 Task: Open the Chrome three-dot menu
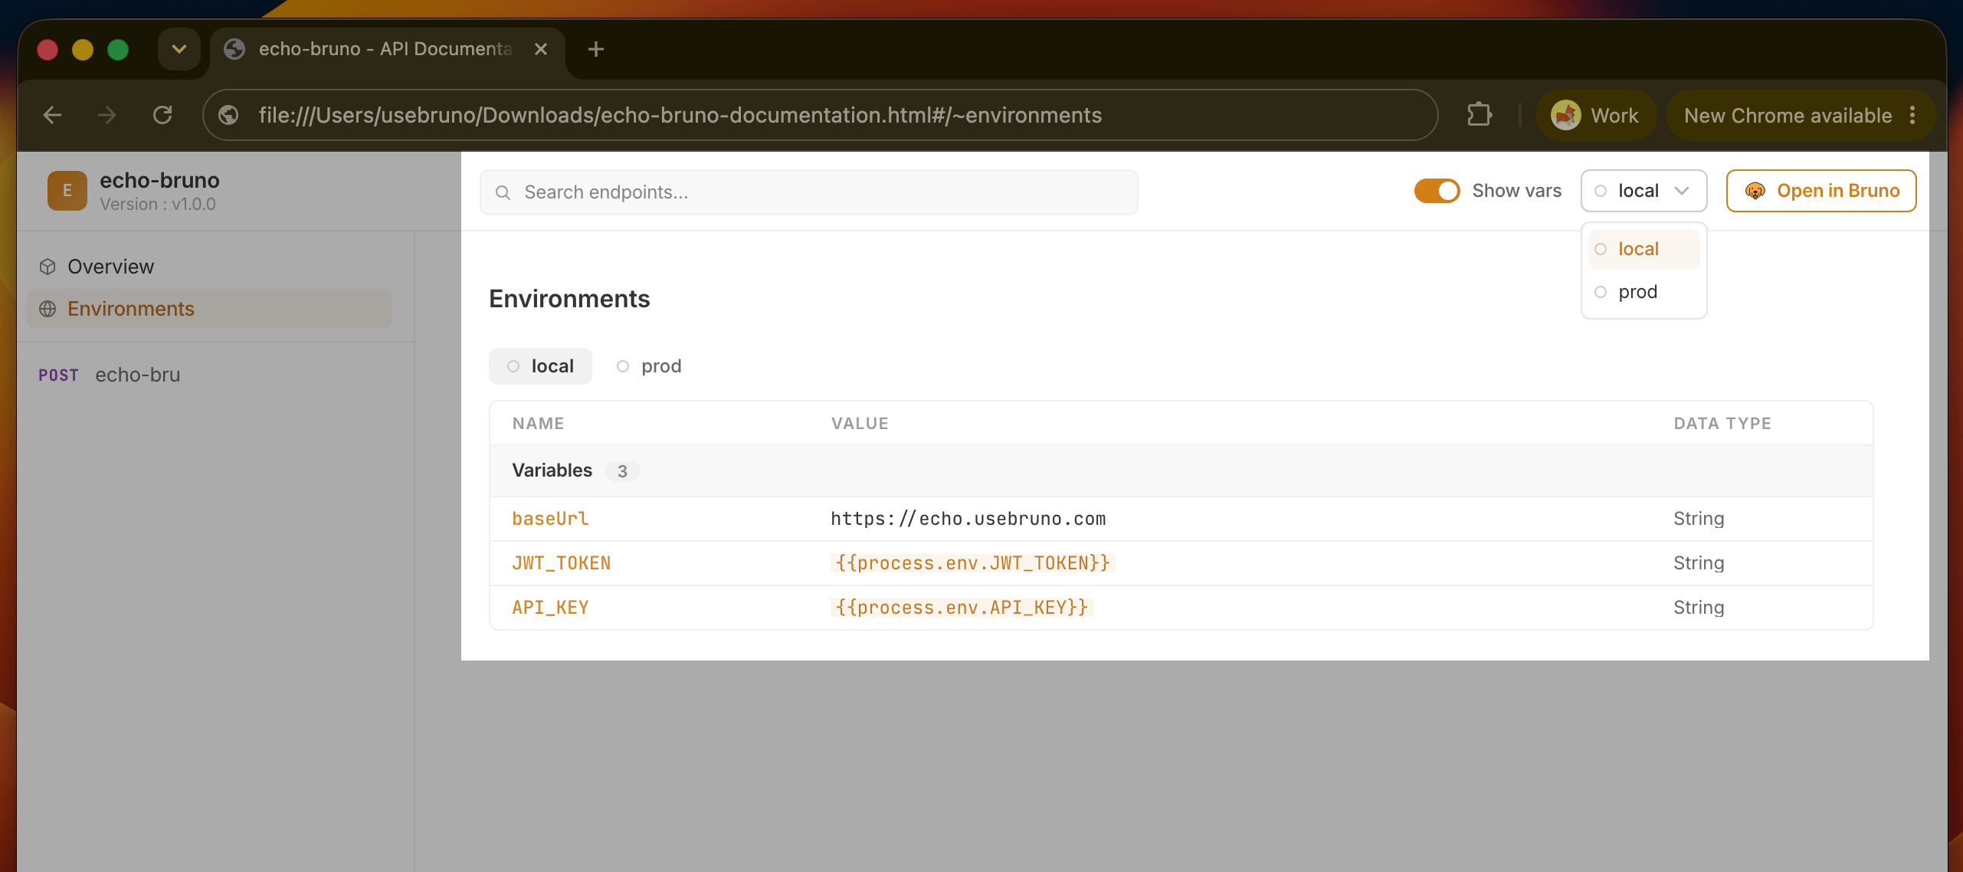point(1912,115)
